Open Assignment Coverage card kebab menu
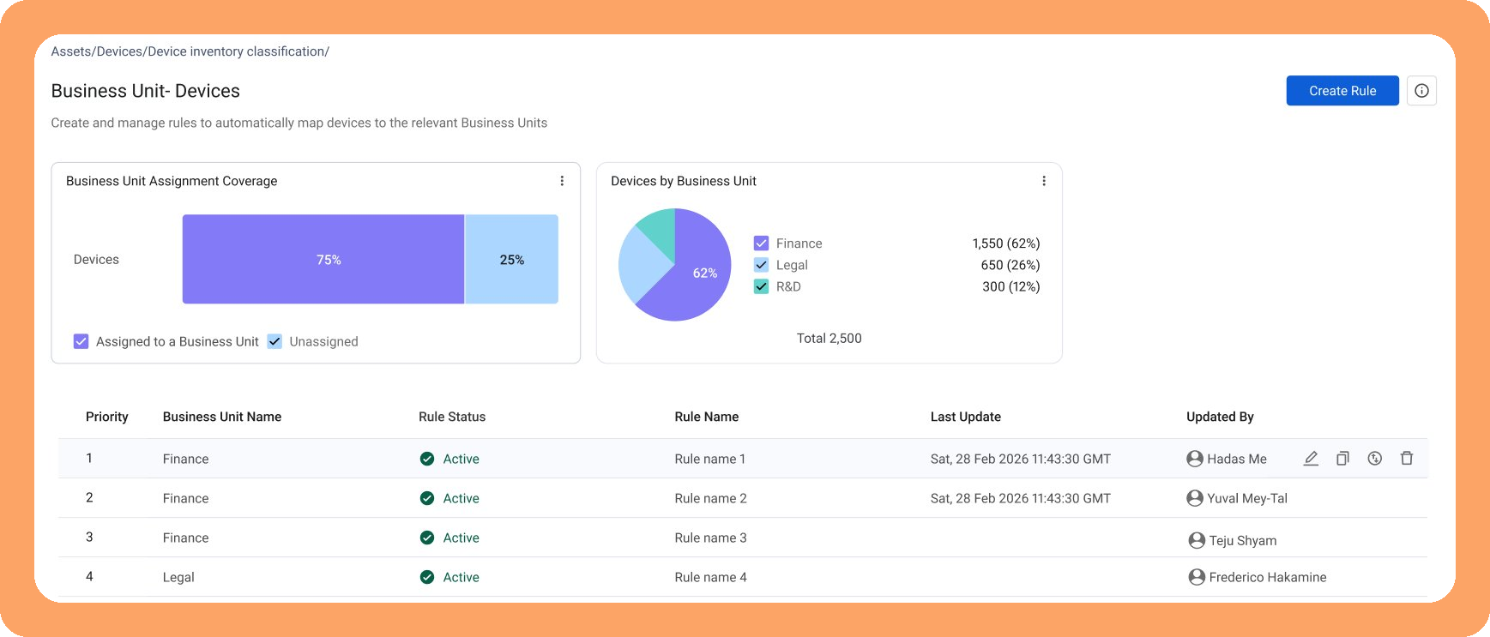This screenshot has width=1490, height=637. pos(562,181)
